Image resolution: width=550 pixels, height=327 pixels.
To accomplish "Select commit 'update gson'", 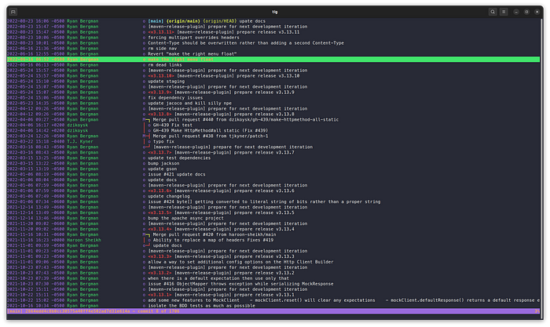I will click(x=162, y=169).
